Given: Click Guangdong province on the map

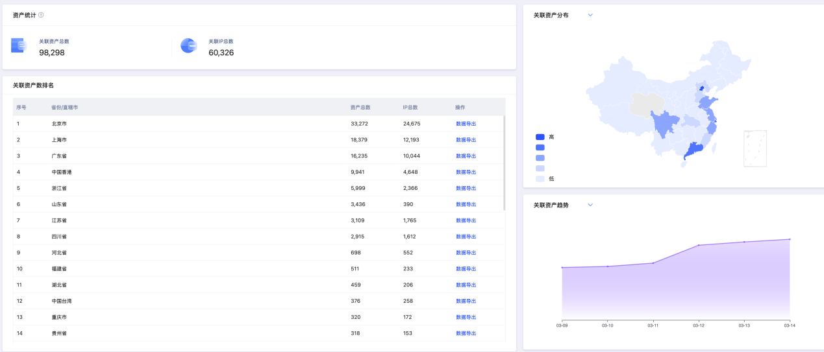Looking at the screenshot, I should pyautogui.click(x=695, y=148).
